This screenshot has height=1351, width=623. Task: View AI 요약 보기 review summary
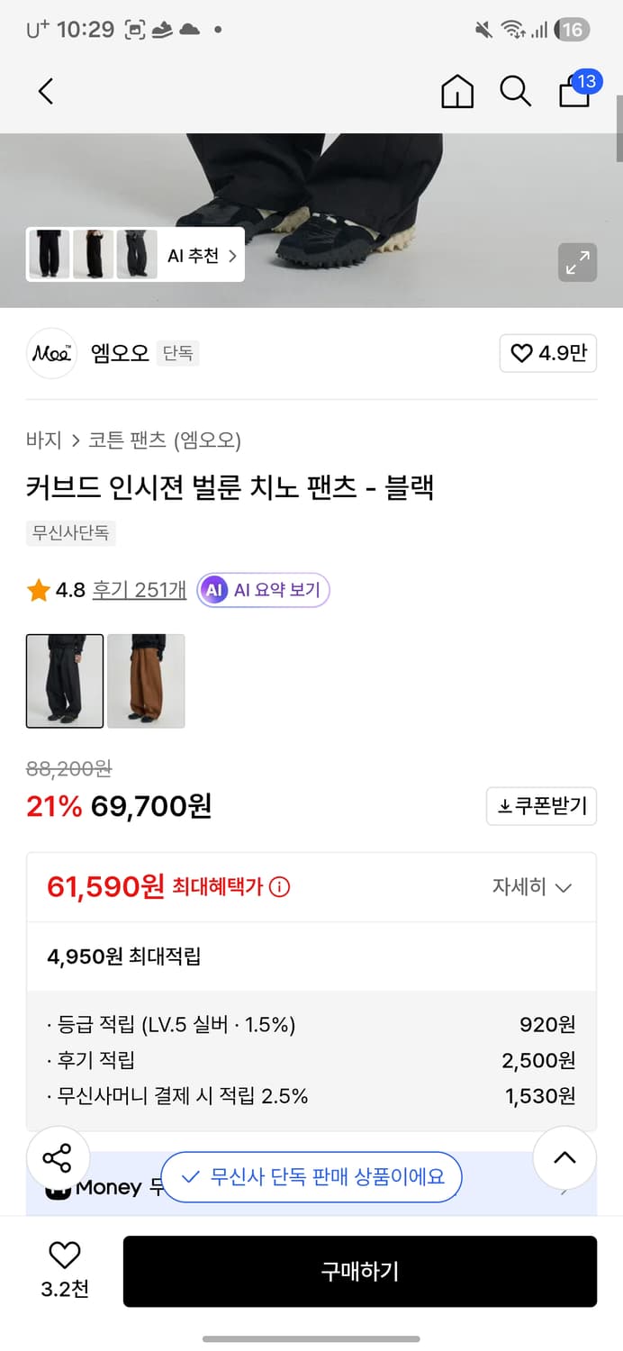pyautogui.click(x=262, y=590)
